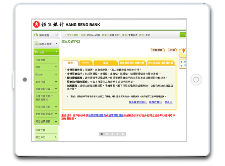This screenshot has height=166, width=225.
Task: Open the 服務收費 link
Action: [156, 102]
